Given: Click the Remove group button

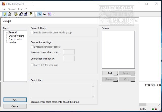Looking at the screenshot, I should (127, 73).
